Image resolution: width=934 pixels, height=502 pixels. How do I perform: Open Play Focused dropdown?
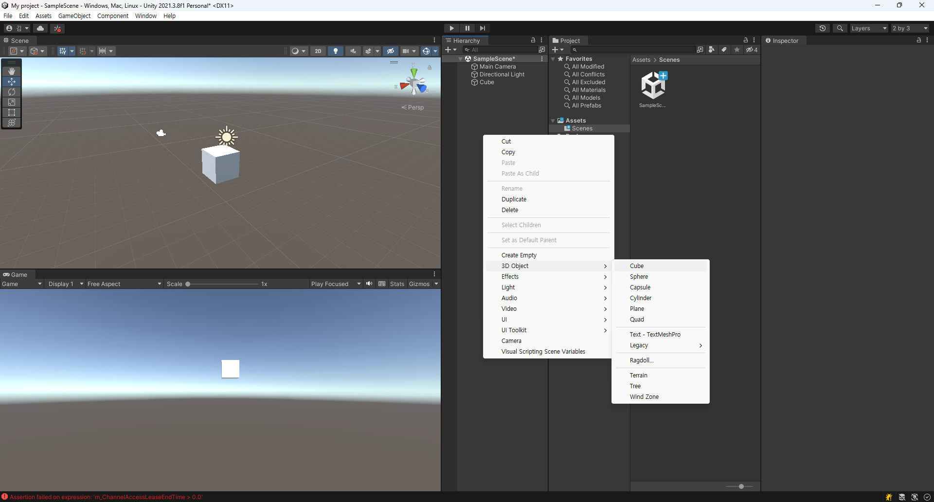tap(336, 284)
